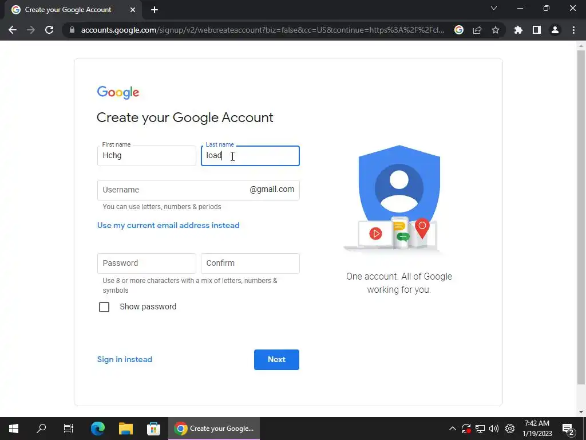
Task: Open the taskbar clock and date
Action: click(x=537, y=429)
